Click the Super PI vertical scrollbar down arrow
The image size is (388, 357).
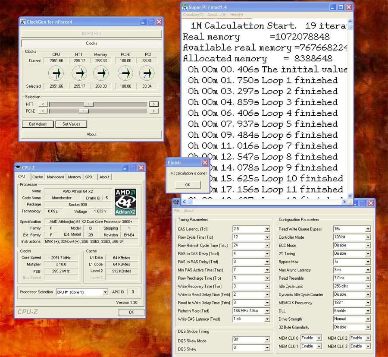pos(350,196)
